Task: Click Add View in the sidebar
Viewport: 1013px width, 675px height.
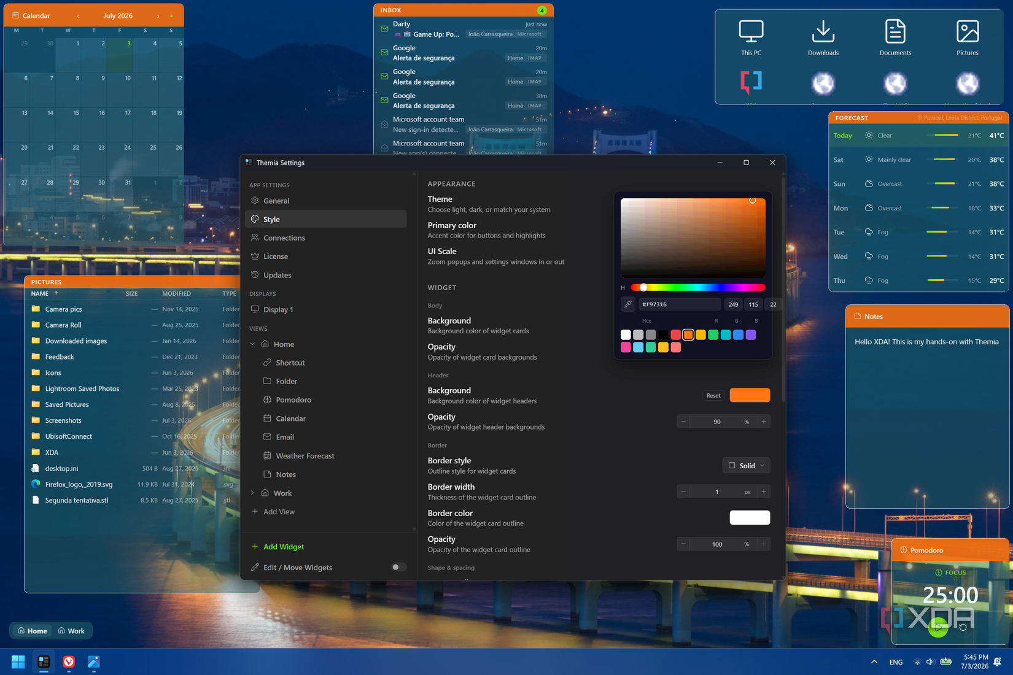Action: 273,512
